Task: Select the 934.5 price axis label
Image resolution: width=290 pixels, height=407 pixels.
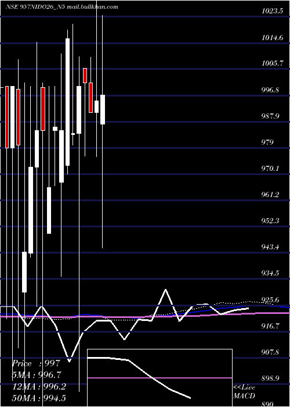Action: (270, 273)
